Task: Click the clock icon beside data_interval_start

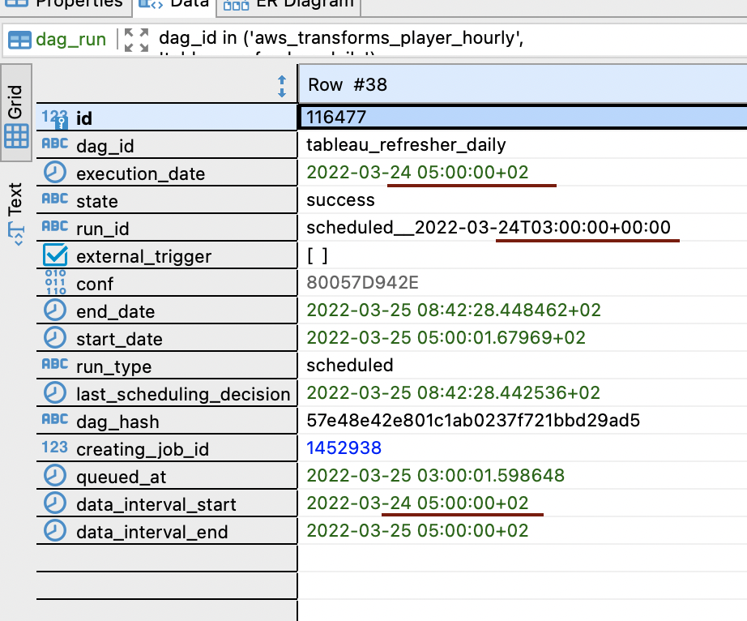Action: tap(55, 503)
